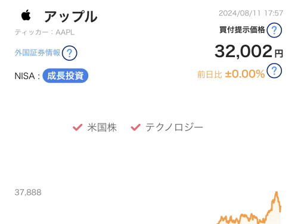
Task: Open help icon beside 外国証券情報
Action: click(x=69, y=53)
